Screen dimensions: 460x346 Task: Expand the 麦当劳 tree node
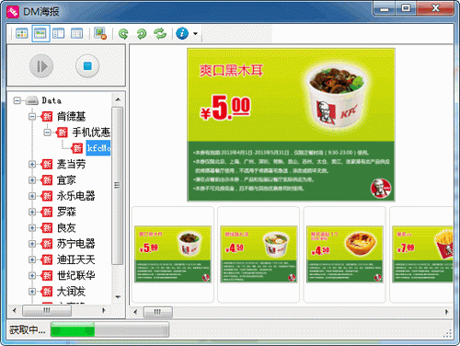32,165
